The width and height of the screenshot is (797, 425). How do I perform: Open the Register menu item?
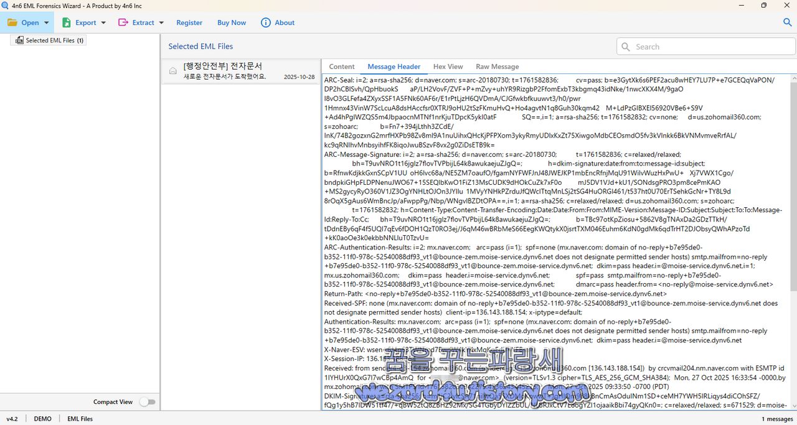tap(189, 22)
